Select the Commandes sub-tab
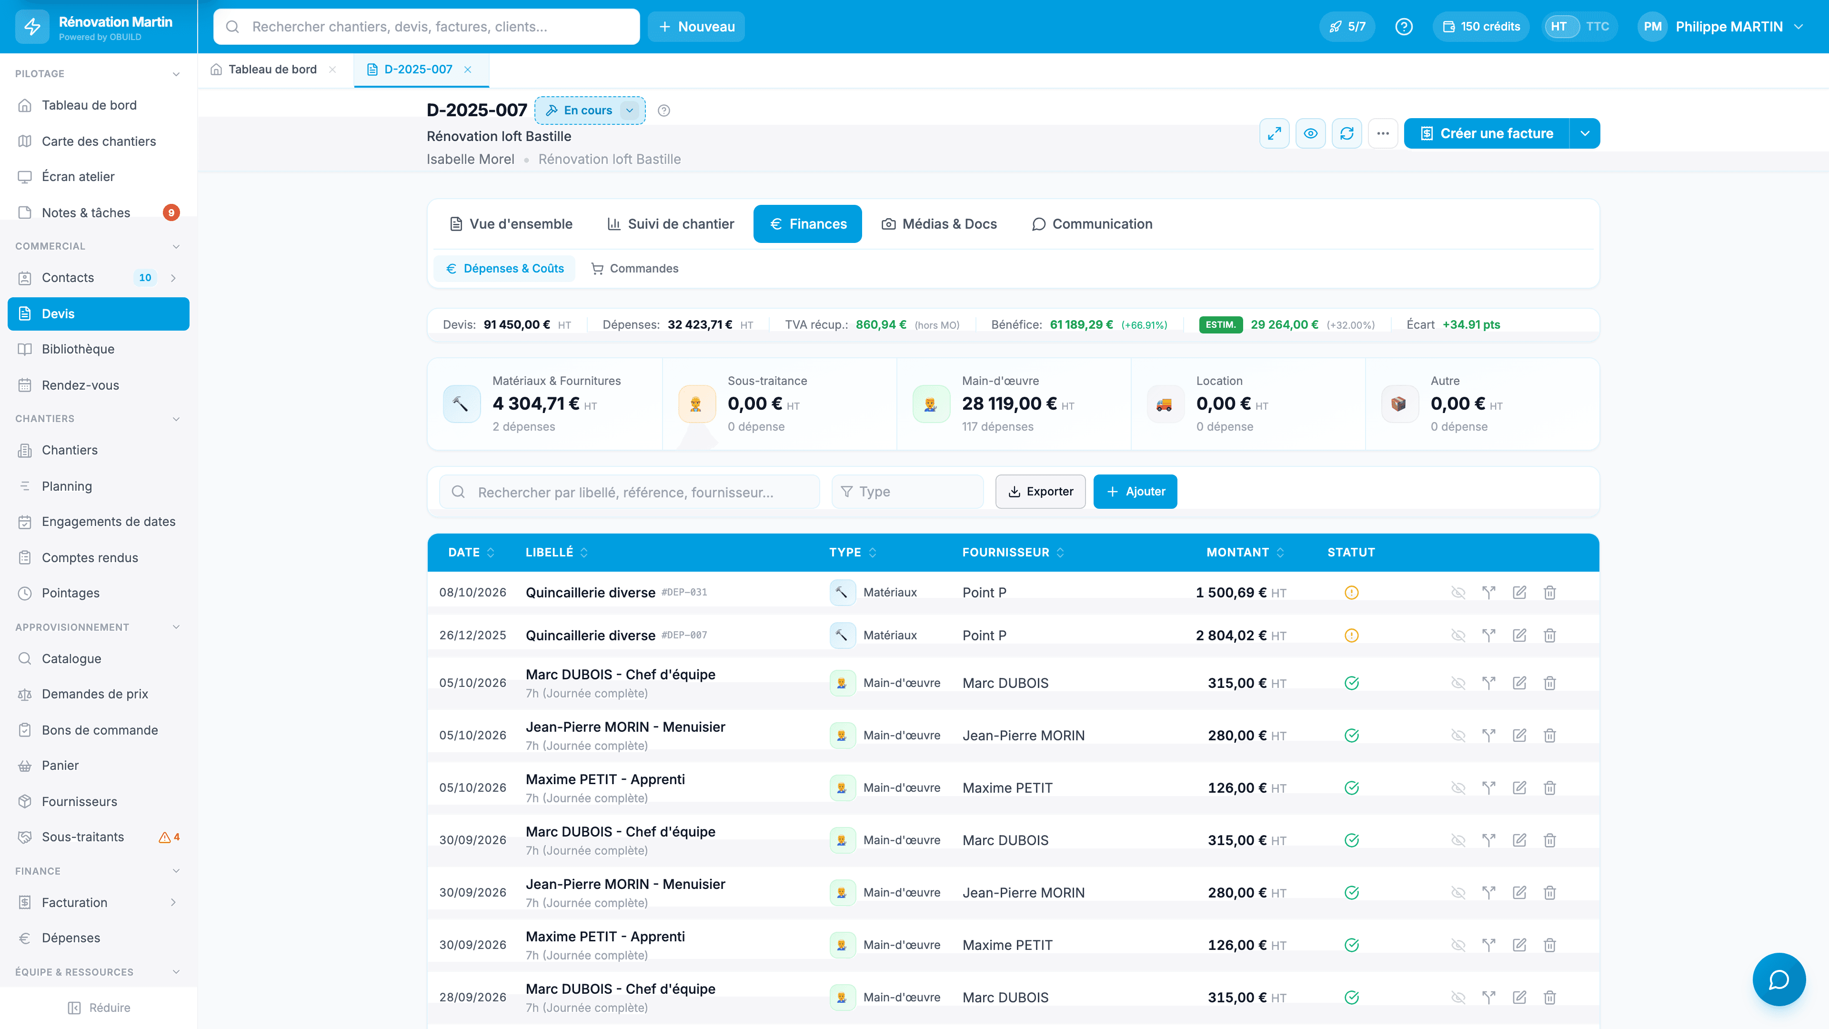The width and height of the screenshot is (1829, 1029). pos(635,268)
